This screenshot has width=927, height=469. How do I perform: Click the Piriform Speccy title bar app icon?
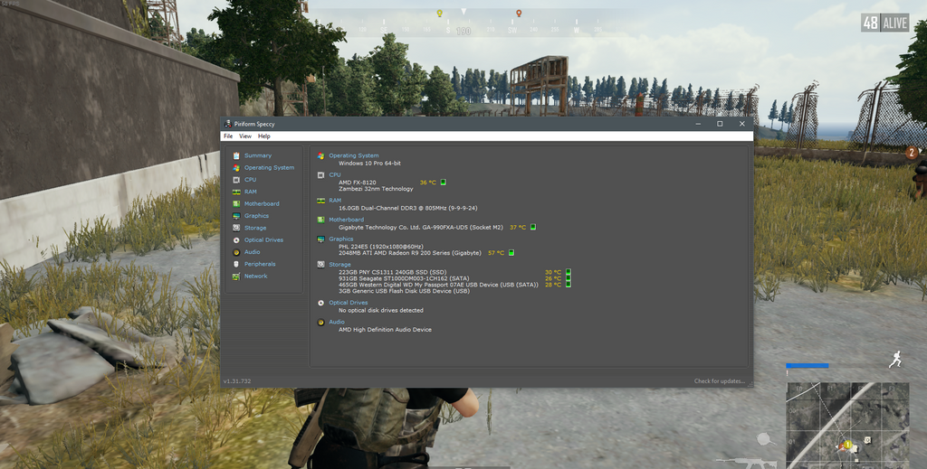(228, 124)
